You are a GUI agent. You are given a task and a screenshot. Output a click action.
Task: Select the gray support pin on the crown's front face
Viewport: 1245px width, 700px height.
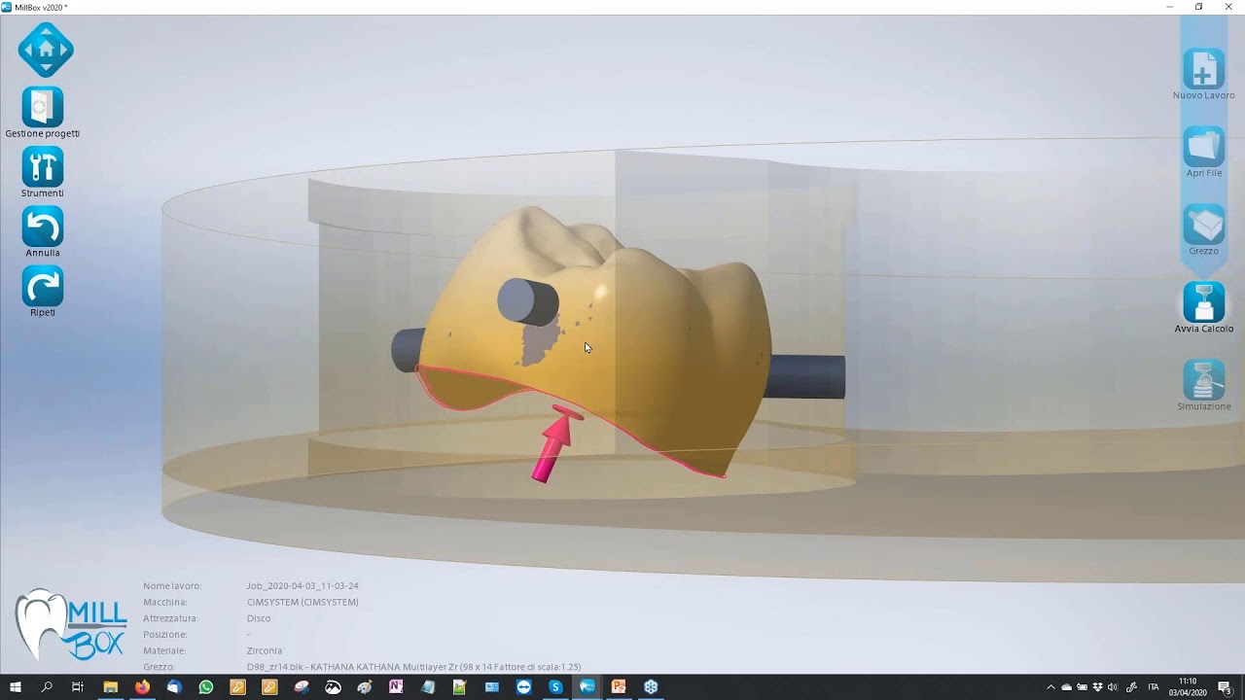coord(528,301)
